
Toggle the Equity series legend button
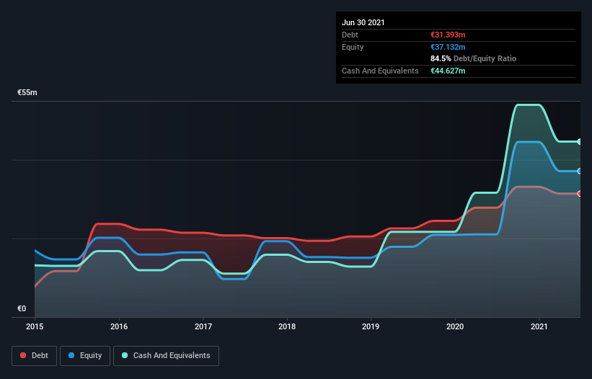point(85,356)
